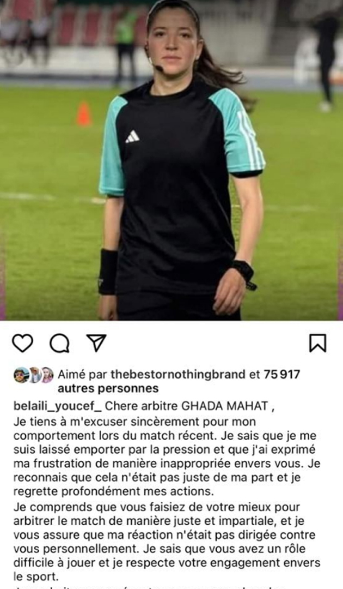The width and height of the screenshot is (343, 589).
Task: Select the name GHADA MAHAT in the caption
Action: click(x=224, y=406)
